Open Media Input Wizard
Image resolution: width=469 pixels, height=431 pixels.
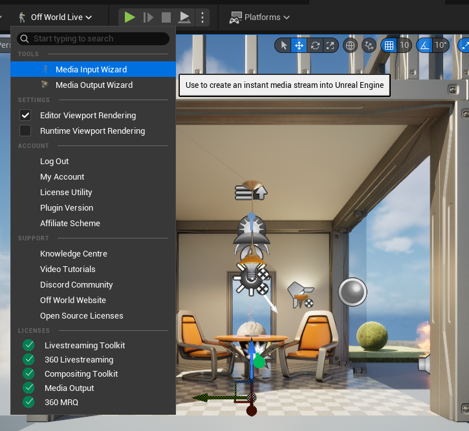93,69
